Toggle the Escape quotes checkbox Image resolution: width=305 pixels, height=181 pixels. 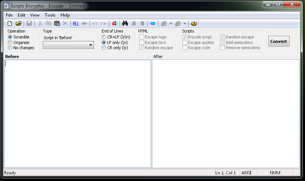(198, 42)
